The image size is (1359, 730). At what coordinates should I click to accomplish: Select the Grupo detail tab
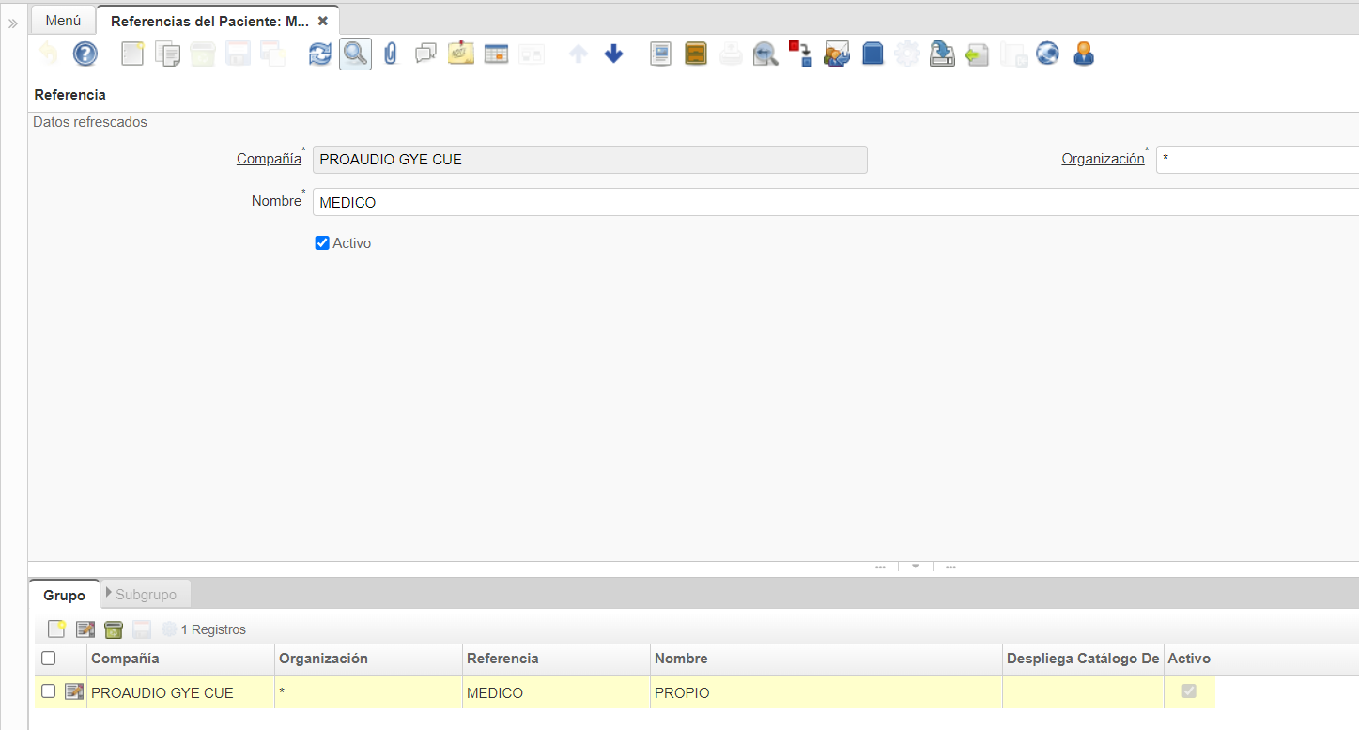click(x=64, y=595)
